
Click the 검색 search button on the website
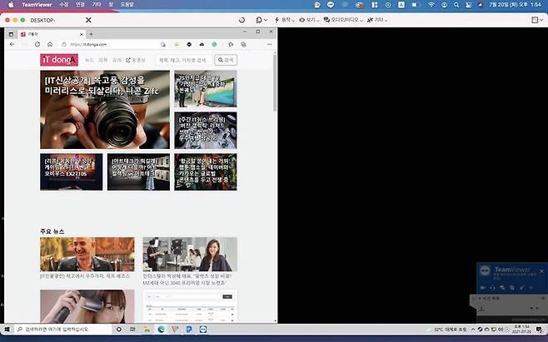point(225,60)
